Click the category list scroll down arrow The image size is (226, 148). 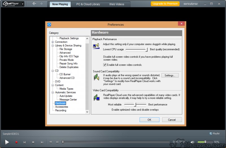point(87,112)
